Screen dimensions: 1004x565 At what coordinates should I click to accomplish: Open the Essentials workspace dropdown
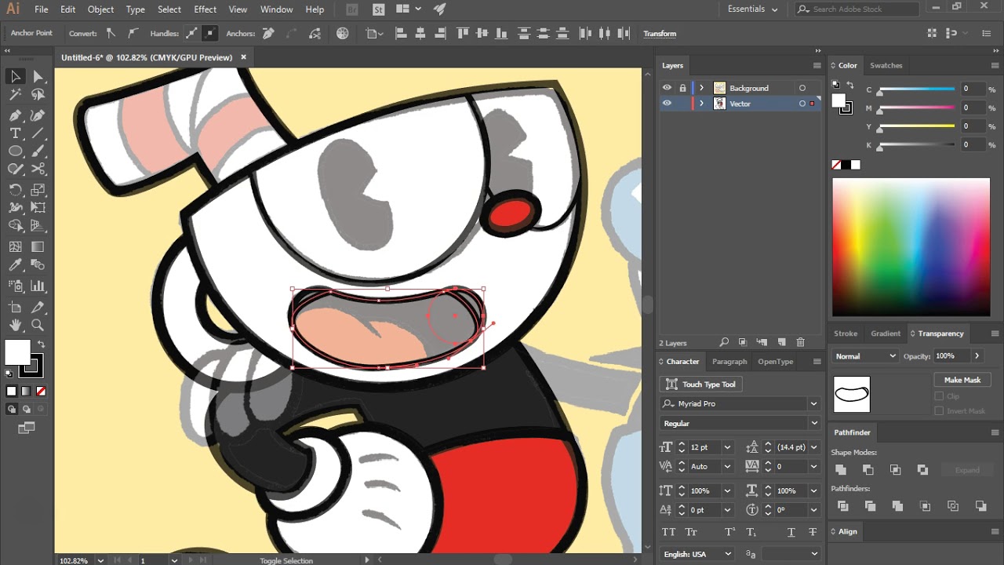click(x=752, y=9)
